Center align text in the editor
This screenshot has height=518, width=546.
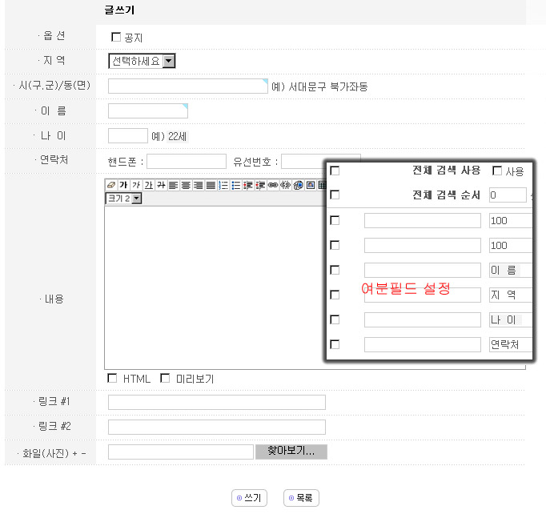[x=186, y=185]
